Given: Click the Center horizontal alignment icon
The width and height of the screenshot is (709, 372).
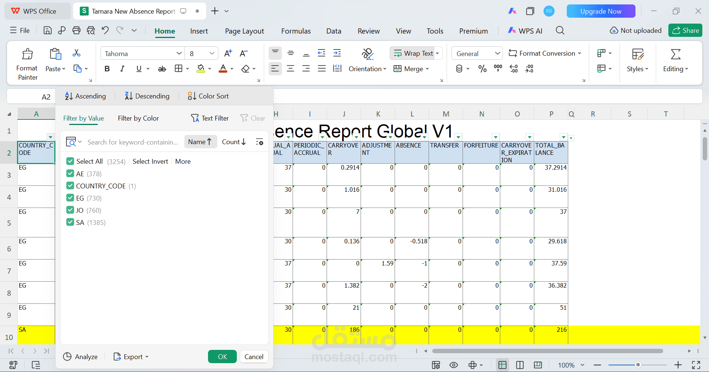Looking at the screenshot, I should [x=291, y=69].
